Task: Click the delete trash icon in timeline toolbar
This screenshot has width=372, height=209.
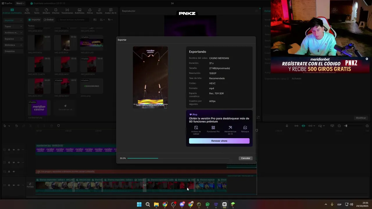Action: coord(51,126)
